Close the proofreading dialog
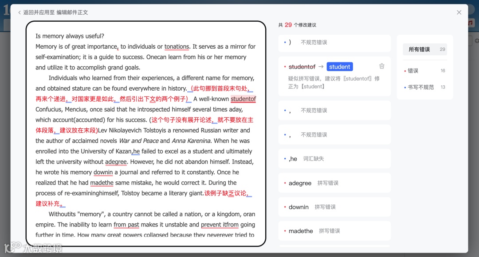 [x=459, y=12]
